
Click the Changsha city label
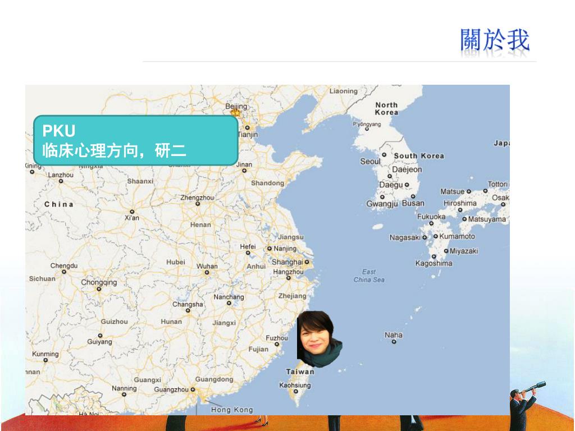(188, 304)
